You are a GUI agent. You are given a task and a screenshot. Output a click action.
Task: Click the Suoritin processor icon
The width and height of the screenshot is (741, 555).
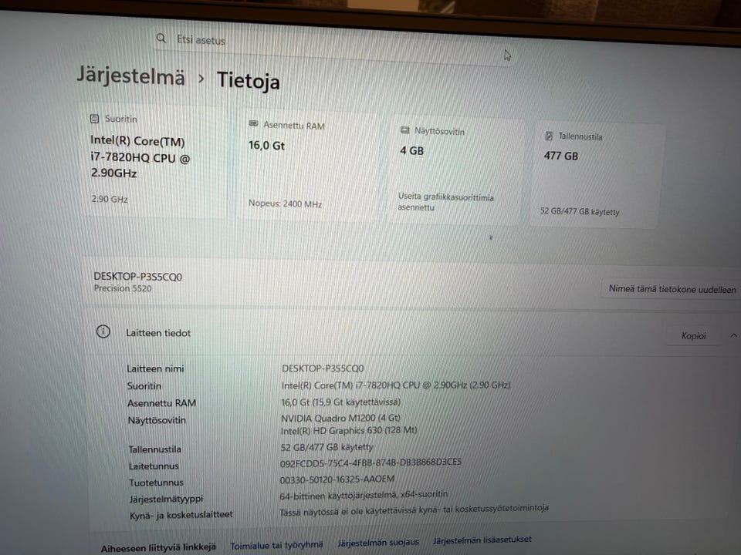tap(94, 119)
